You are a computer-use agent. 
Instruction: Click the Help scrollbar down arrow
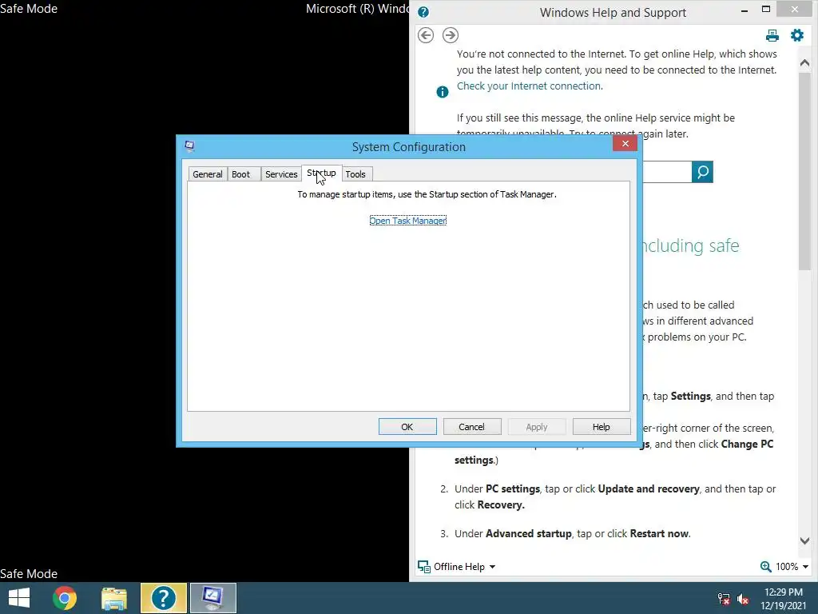(804, 541)
